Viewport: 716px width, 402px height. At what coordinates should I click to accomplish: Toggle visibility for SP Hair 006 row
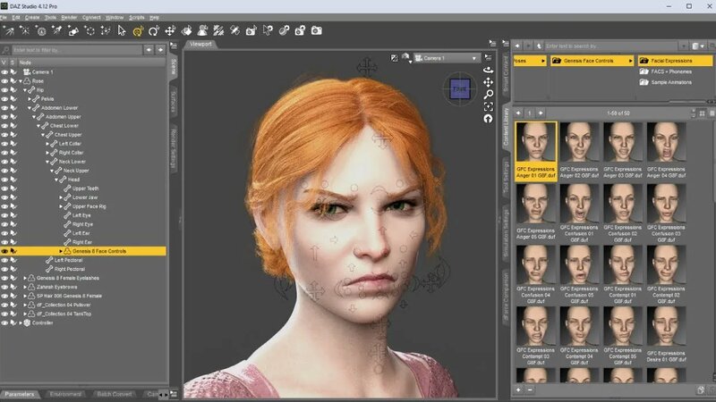pyautogui.click(x=4, y=296)
